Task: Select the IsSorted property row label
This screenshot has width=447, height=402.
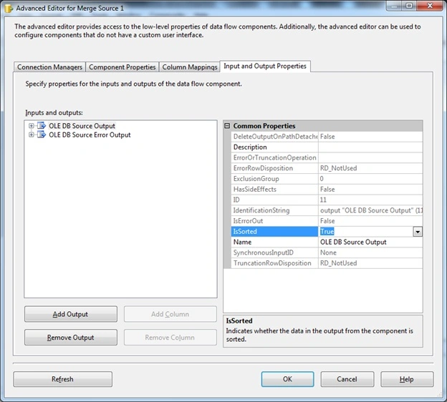Action: pos(274,232)
